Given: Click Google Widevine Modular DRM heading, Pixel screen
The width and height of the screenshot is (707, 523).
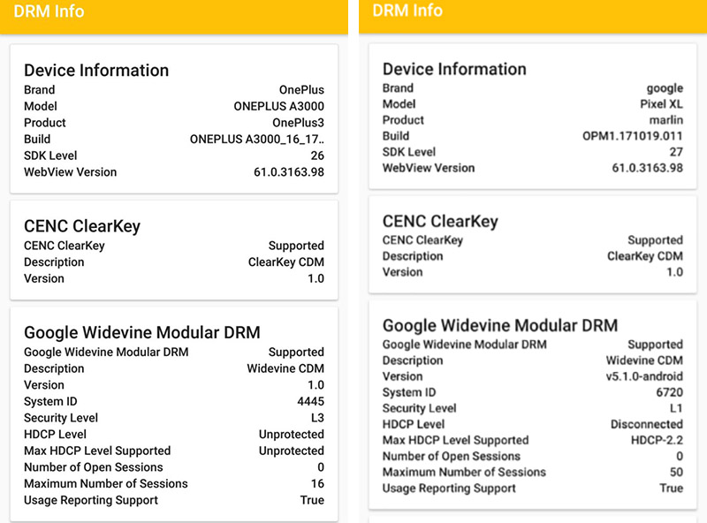Looking at the screenshot, I should click(x=500, y=325).
